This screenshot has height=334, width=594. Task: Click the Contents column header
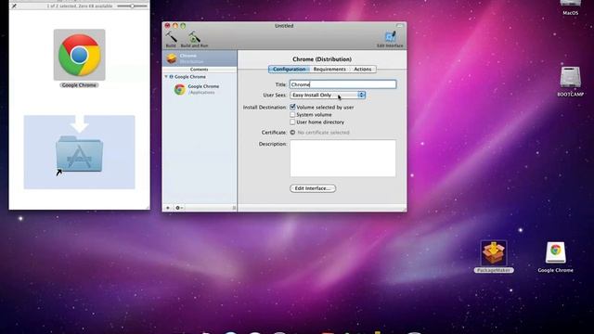coord(200,70)
